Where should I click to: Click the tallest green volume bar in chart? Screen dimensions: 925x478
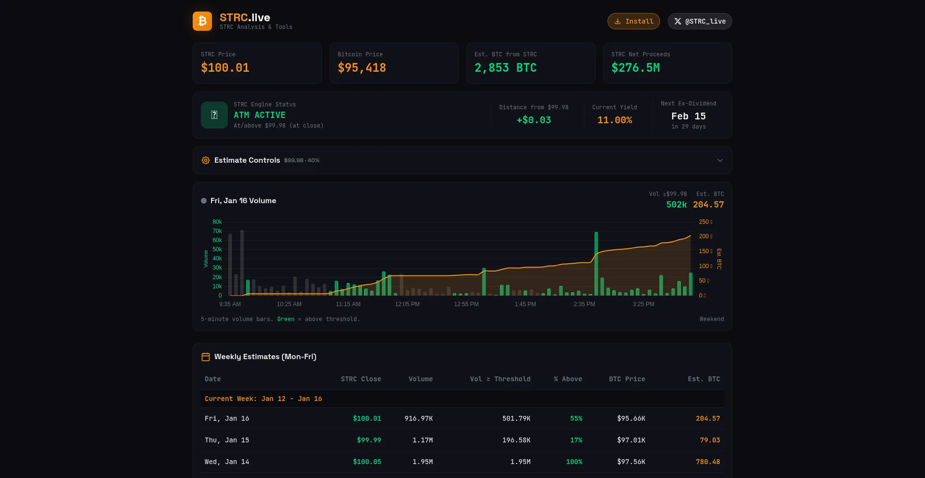pos(596,264)
